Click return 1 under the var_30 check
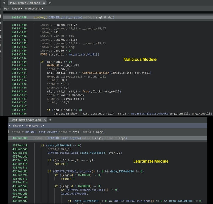Screen dimensions: 213x204 click(x=61, y=164)
